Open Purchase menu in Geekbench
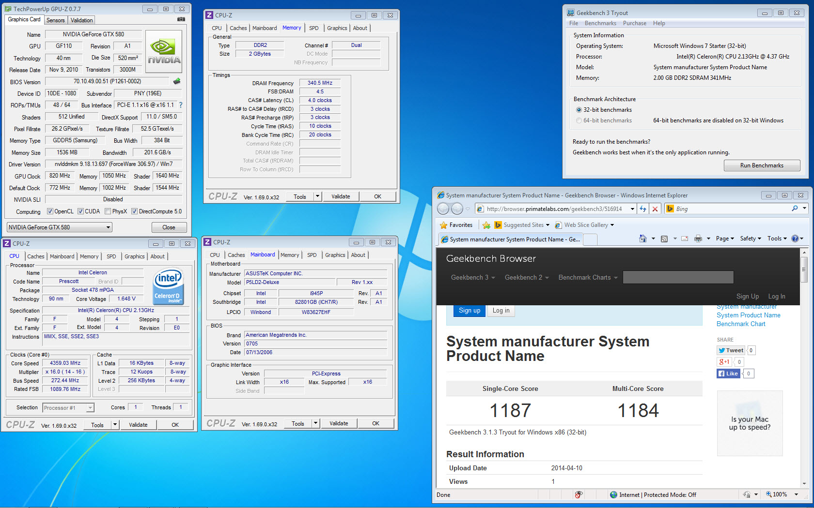This screenshot has width=814, height=508. point(634,23)
